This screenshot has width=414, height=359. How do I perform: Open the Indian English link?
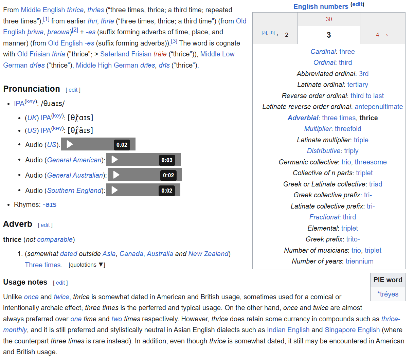pyautogui.click(x=288, y=330)
